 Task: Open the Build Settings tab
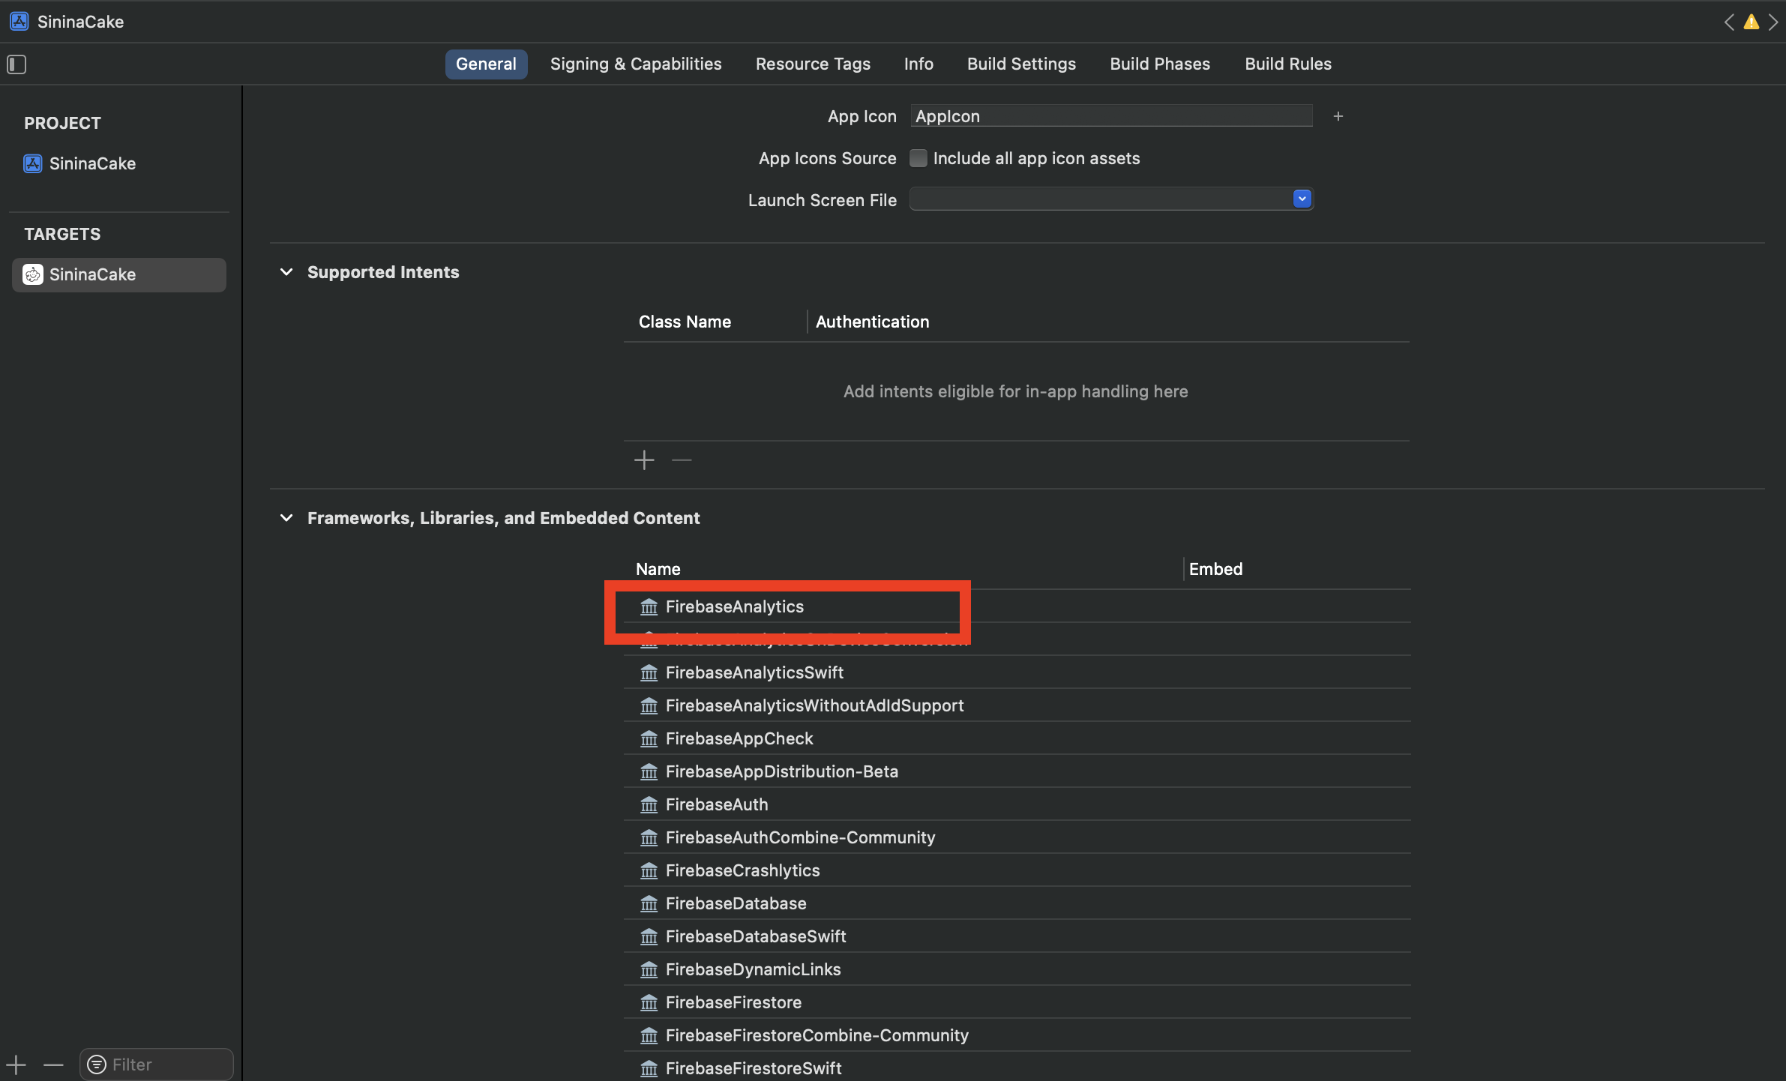click(1020, 64)
